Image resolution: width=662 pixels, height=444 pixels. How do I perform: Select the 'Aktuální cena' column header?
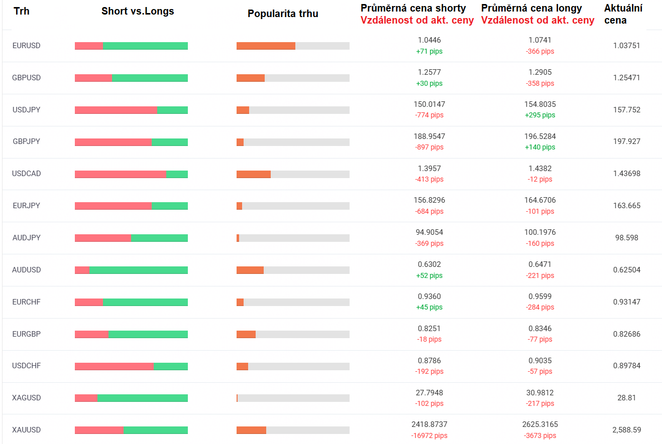(x=623, y=14)
